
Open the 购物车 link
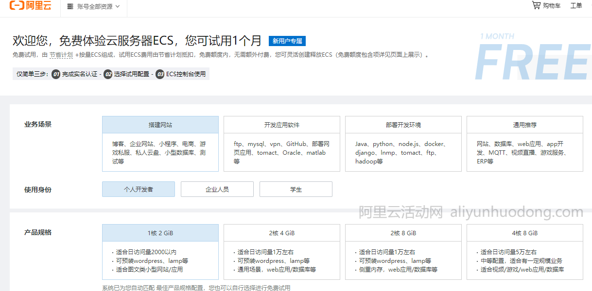(552, 6)
